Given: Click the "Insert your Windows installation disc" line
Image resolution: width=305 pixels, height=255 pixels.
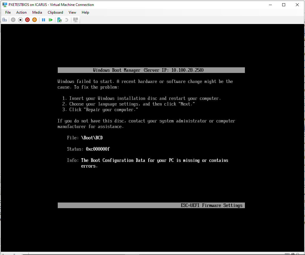Looking at the screenshot, I should (142, 98).
